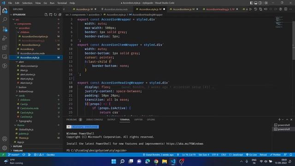Open Google Chrome from taskbar
The image size is (295, 166).
156,161
